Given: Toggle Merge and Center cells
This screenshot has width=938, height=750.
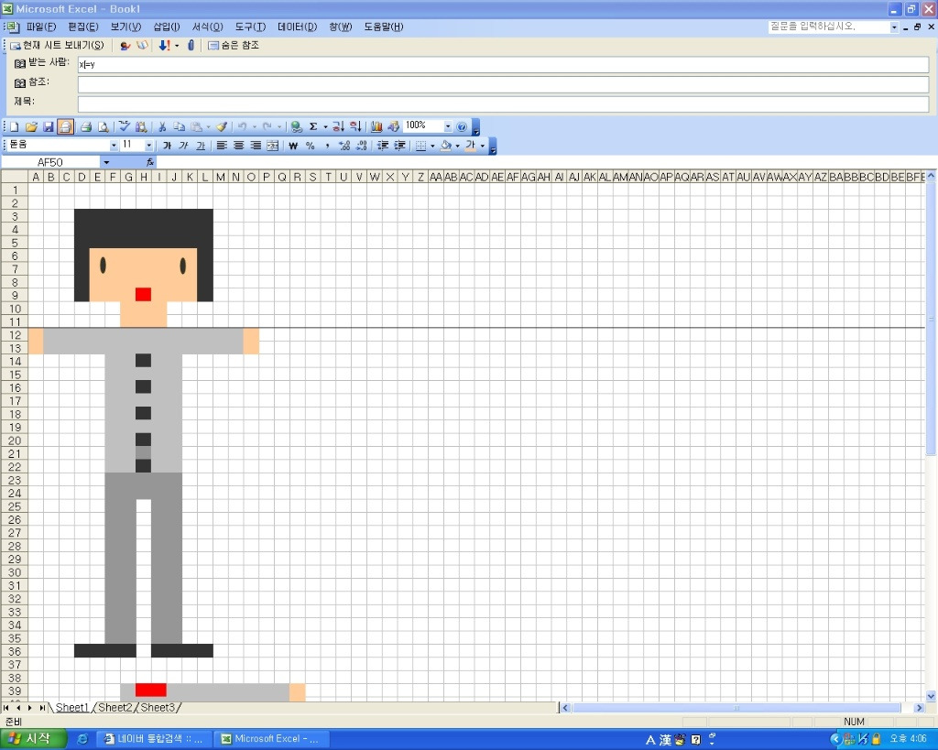Looking at the screenshot, I should coord(272,146).
